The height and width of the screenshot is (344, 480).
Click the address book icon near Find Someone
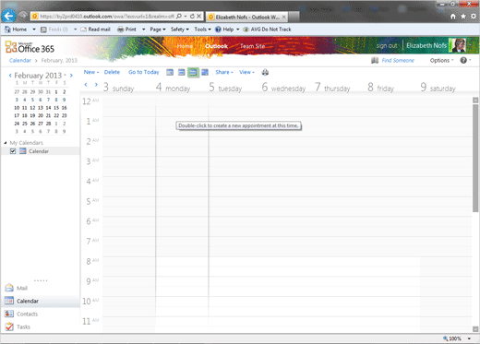coord(375,60)
